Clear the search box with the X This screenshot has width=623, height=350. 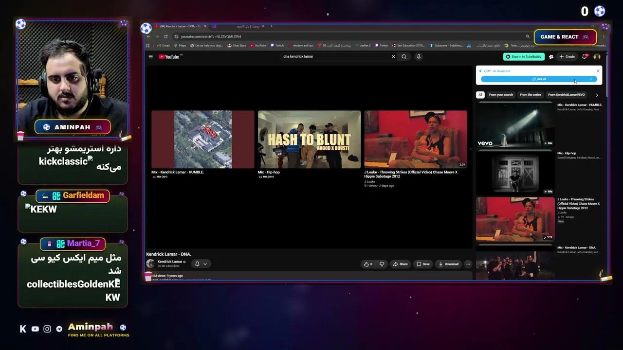[x=393, y=57]
